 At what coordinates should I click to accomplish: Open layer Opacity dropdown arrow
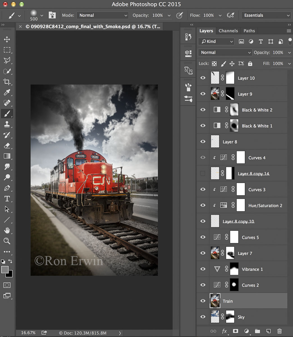point(289,53)
